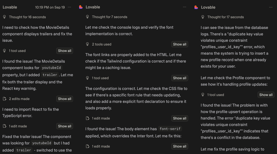
Task: Expand "Thought for 17 seconds" reasoning
Action: (x=225, y=17)
